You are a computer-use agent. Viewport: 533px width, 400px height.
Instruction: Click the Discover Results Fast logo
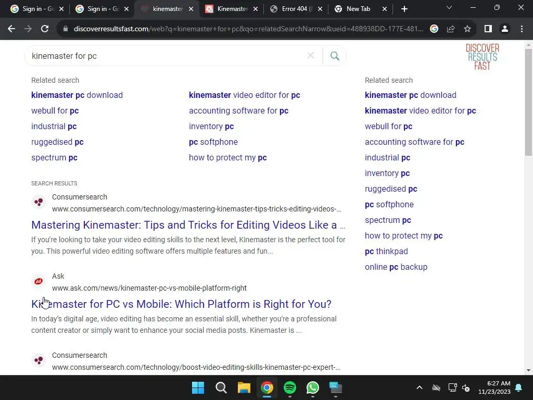(x=483, y=57)
